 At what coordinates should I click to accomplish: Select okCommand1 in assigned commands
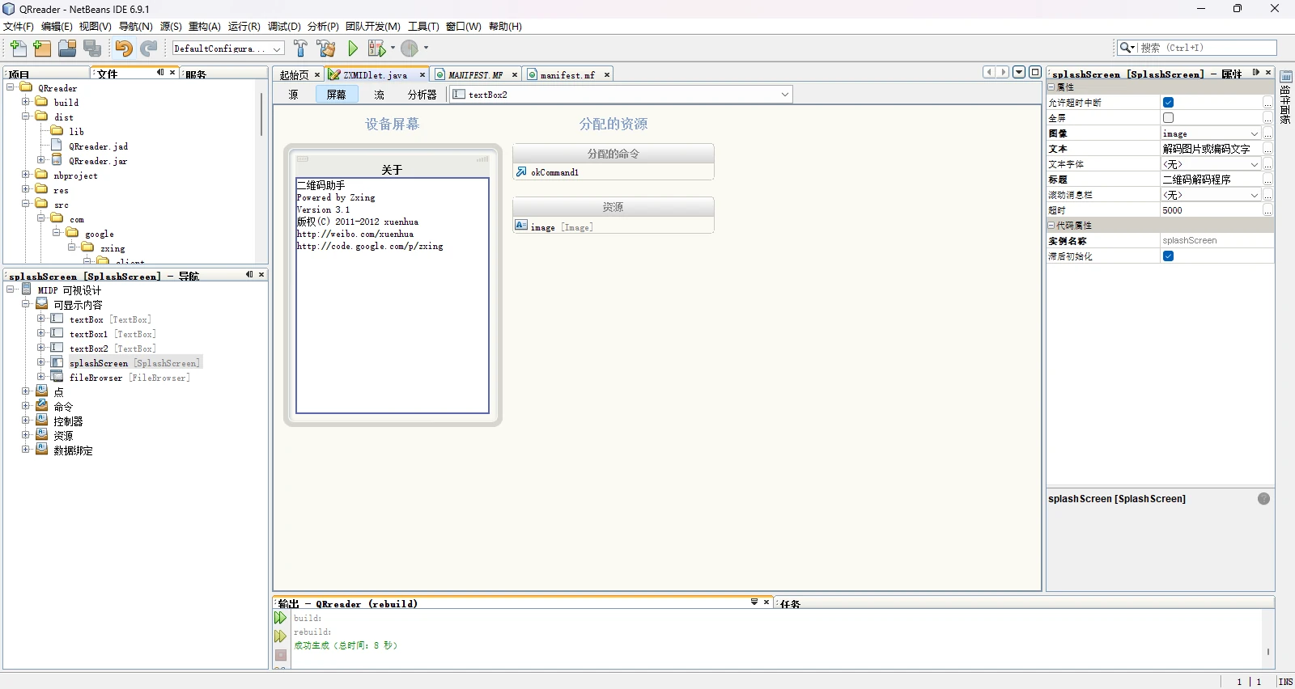(x=554, y=172)
